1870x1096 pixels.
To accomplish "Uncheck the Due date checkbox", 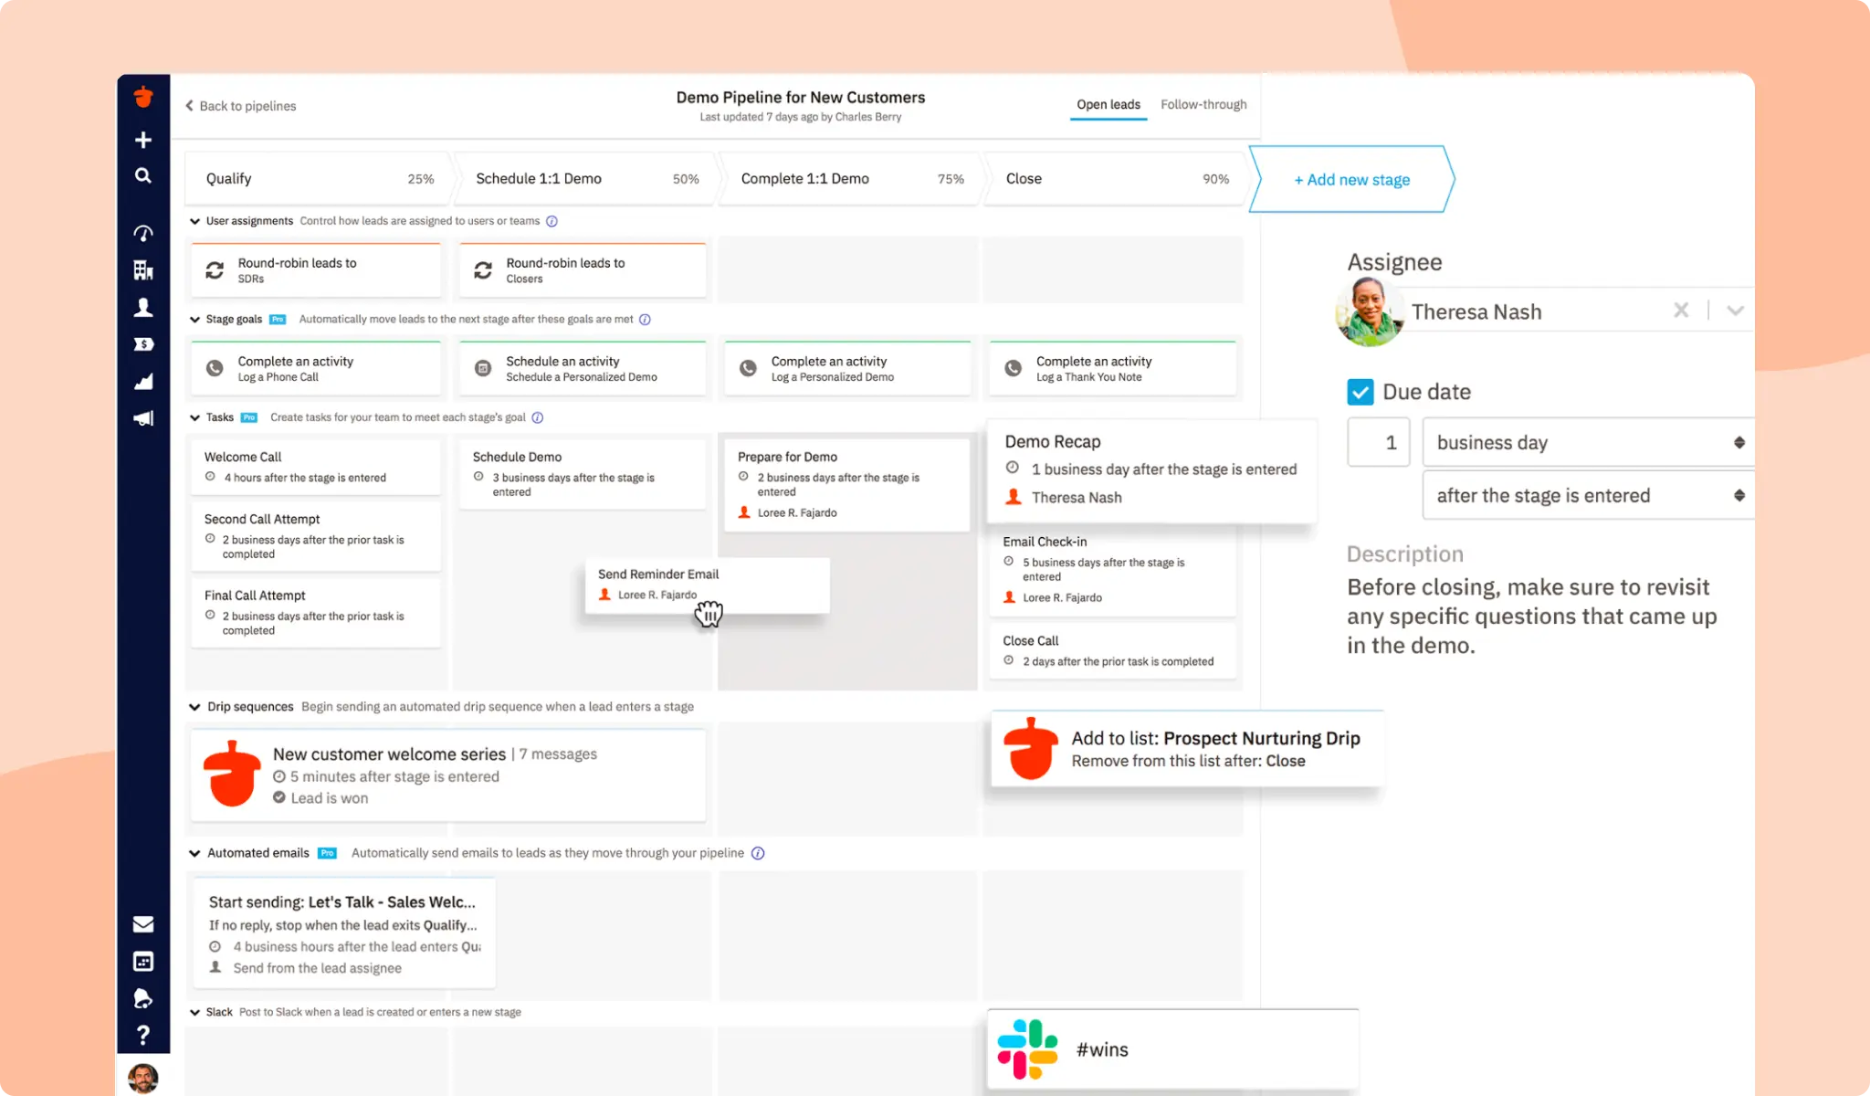I will pyautogui.click(x=1360, y=391).
